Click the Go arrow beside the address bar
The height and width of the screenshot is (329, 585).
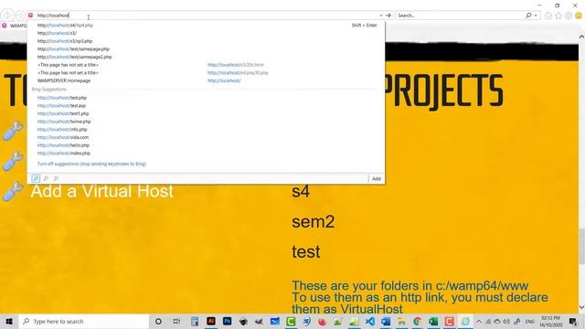tap(388, 16)
